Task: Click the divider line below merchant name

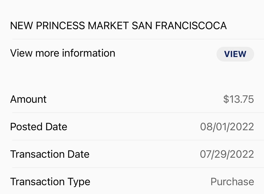Action: click(137, 39)
